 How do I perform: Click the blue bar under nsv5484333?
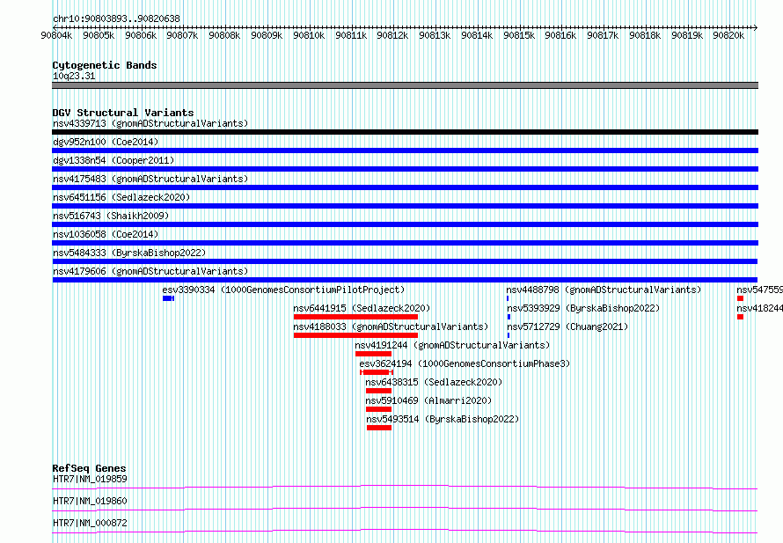click(x=405, y=261)
